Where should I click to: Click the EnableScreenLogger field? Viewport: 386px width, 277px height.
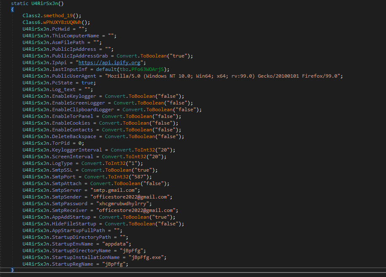(x=78, y=103)
